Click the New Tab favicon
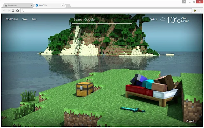Screen dimensions: 204x128 37,5
